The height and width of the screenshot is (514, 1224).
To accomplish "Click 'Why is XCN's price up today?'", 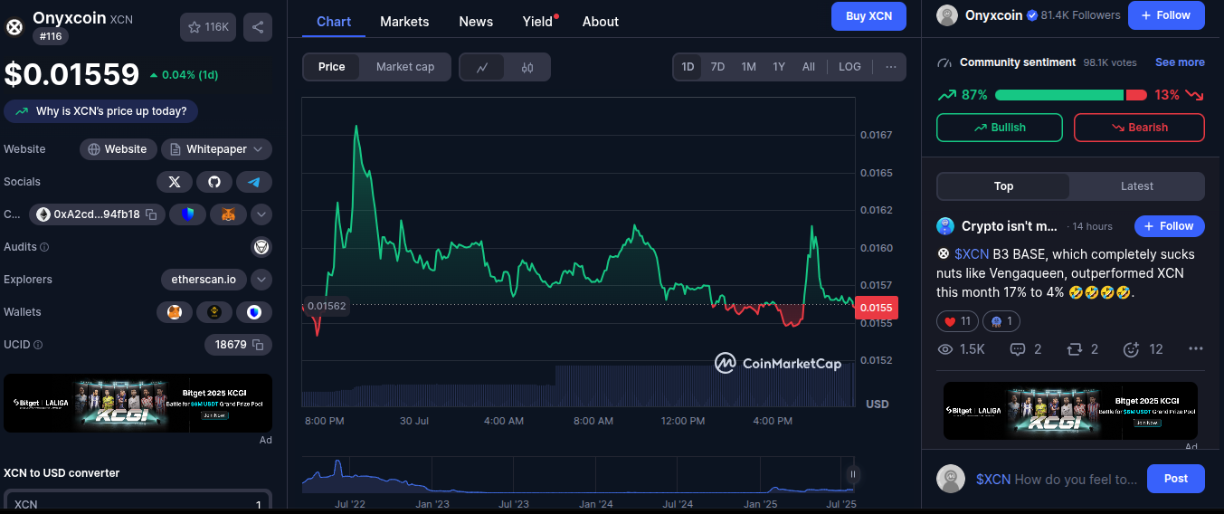I will point(101,111).
